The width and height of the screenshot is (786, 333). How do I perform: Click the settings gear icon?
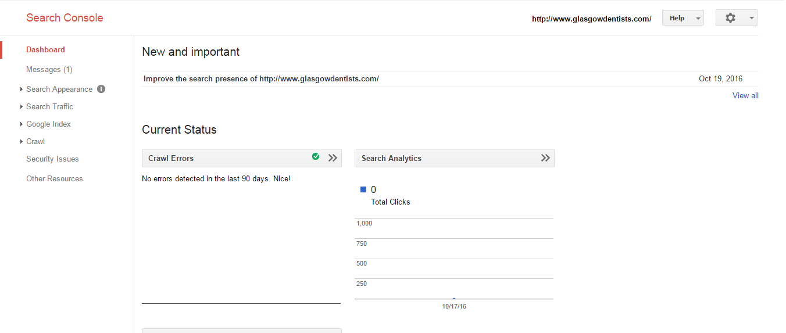point(730,18)
